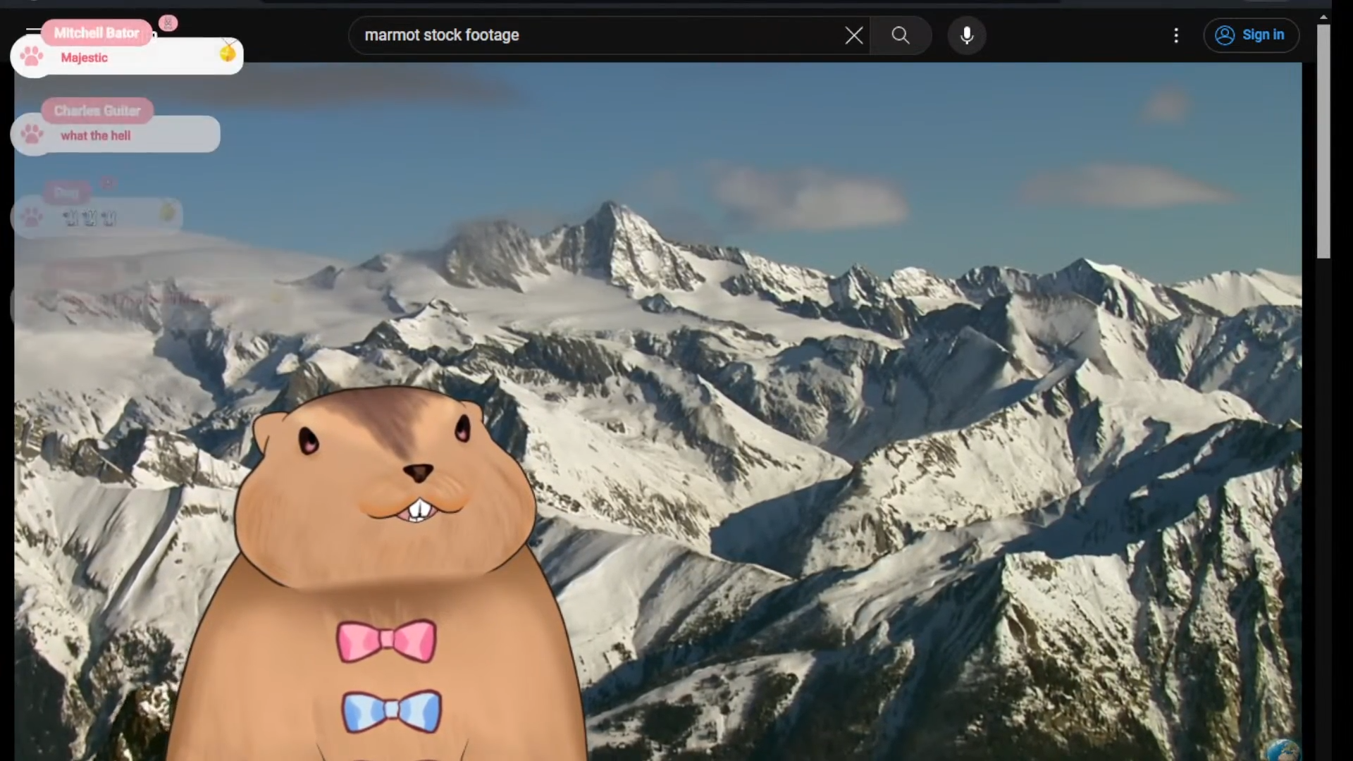Click the Sign in button
The height and width of the screenshot is (761, 1353).
click(1251, 35)
